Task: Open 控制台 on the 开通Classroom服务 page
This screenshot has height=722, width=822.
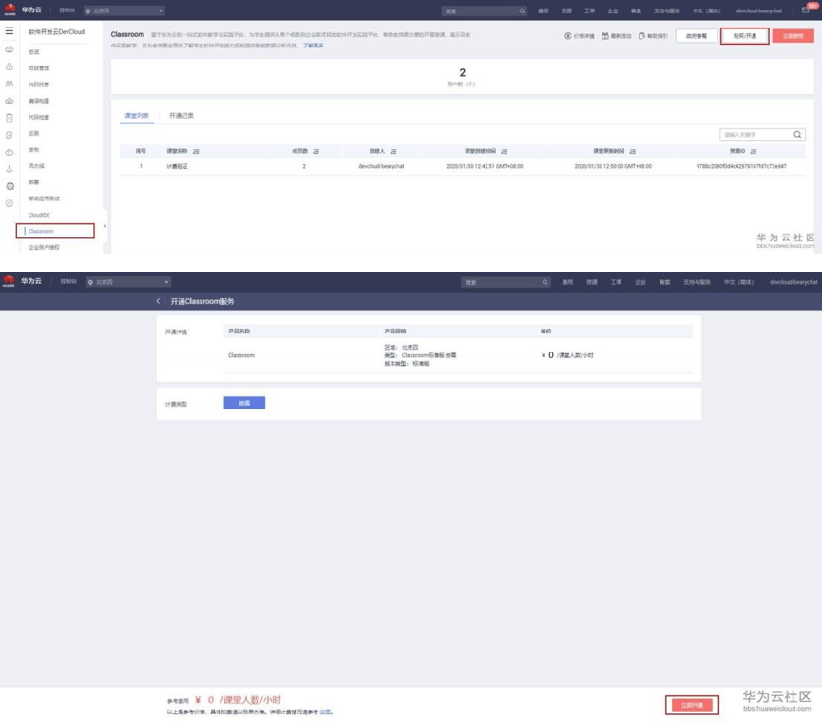Action: click(x=68, y=282)
